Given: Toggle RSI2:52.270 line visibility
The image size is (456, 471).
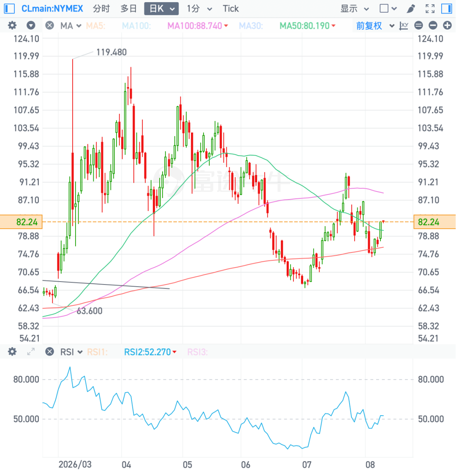Looking at the screenshot, I should [150, 352].
